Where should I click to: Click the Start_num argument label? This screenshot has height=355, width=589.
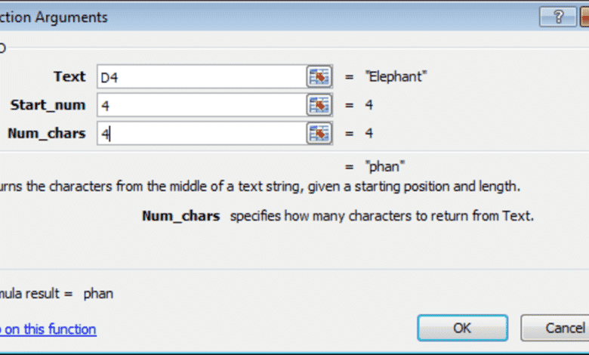click(x=48, y=105)
